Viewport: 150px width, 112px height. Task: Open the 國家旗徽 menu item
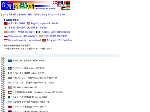(12, 15)
